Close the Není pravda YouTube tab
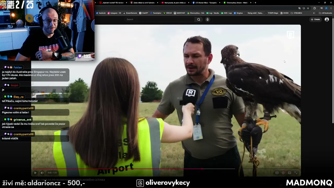The height and width of the screenshot is (188, 334). [x=188, y=3]
